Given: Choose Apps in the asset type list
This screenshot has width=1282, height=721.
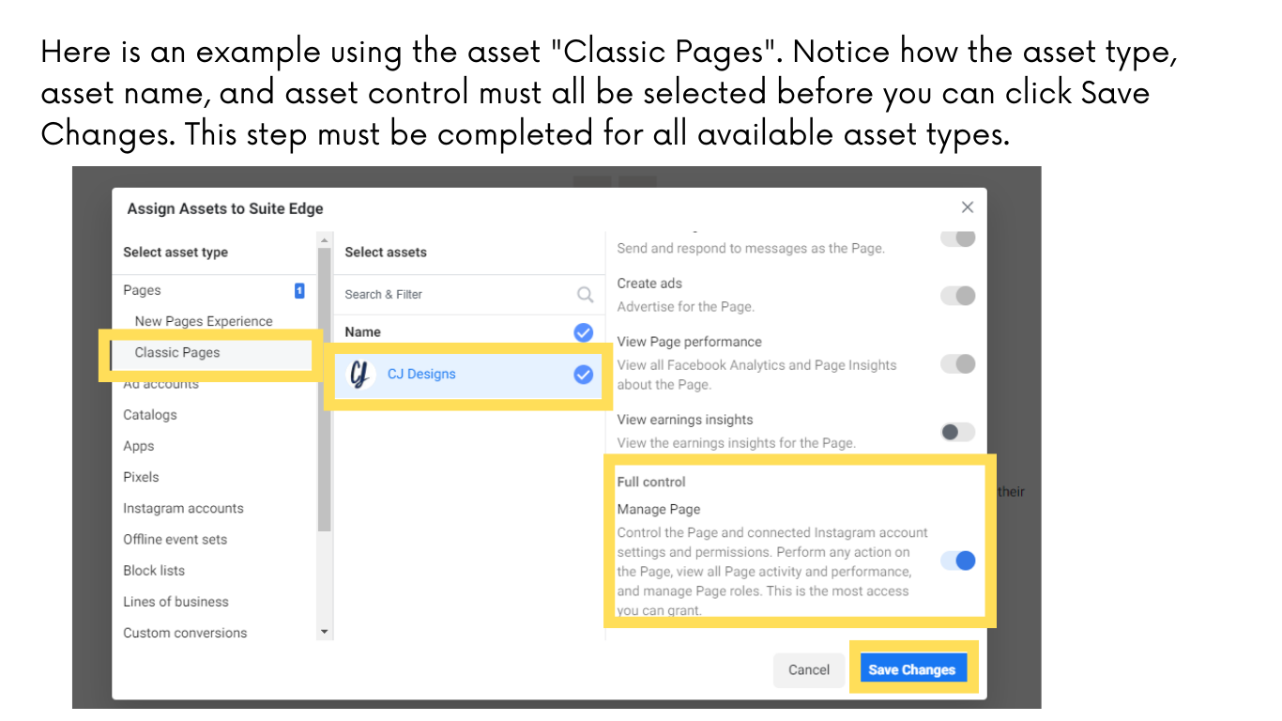Looking at the screenshot, I should [139, 446].
